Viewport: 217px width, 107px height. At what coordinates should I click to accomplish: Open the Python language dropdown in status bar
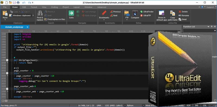(x=143, y=105)
